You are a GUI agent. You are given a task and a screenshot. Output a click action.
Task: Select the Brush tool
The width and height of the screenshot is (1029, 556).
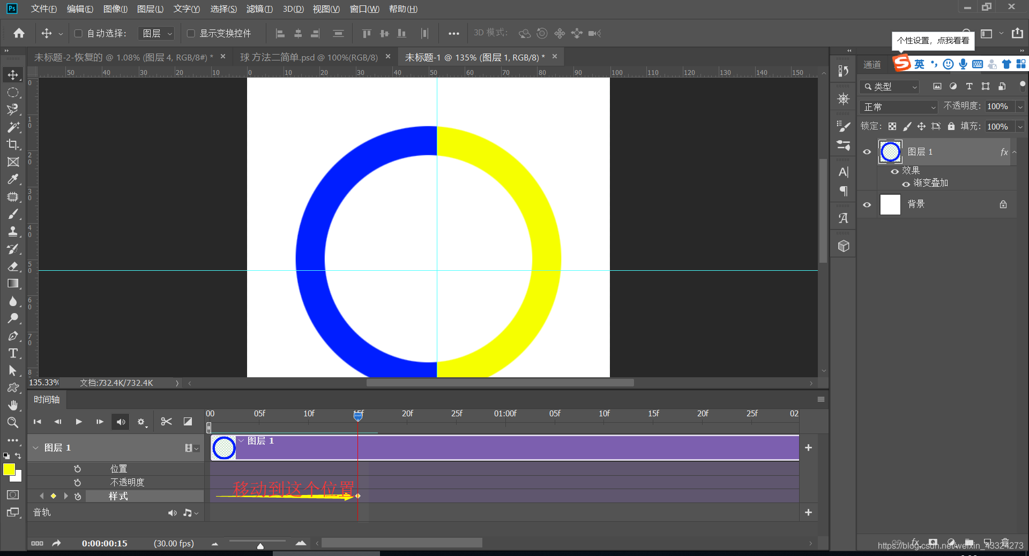click(x=13, y=214)
